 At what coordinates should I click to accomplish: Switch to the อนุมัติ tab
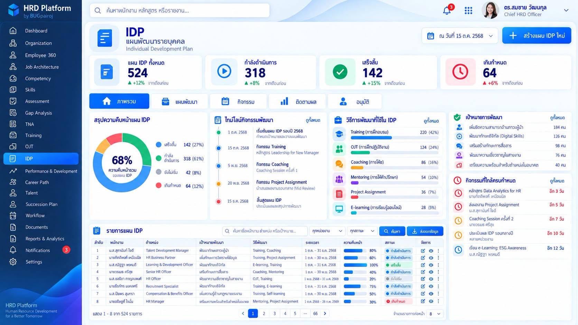click(x=355, y=102)
